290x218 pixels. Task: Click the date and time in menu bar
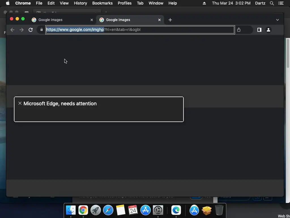(231, 3)
